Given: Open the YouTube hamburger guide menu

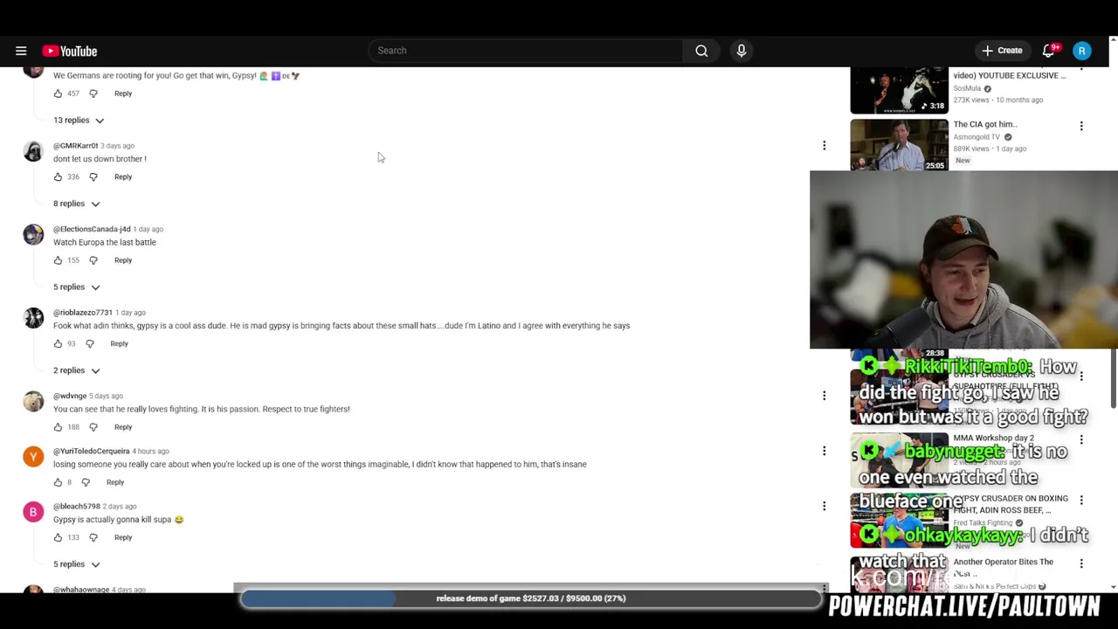Looking at the screenshot, I should pos(21,51).
